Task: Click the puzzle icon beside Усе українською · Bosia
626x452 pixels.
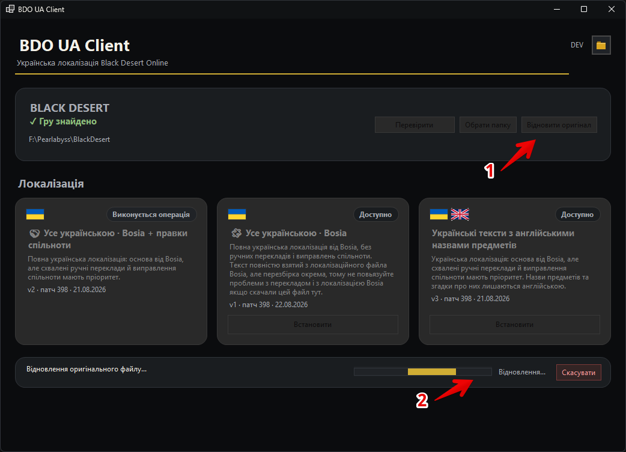Action: point(237,233)
